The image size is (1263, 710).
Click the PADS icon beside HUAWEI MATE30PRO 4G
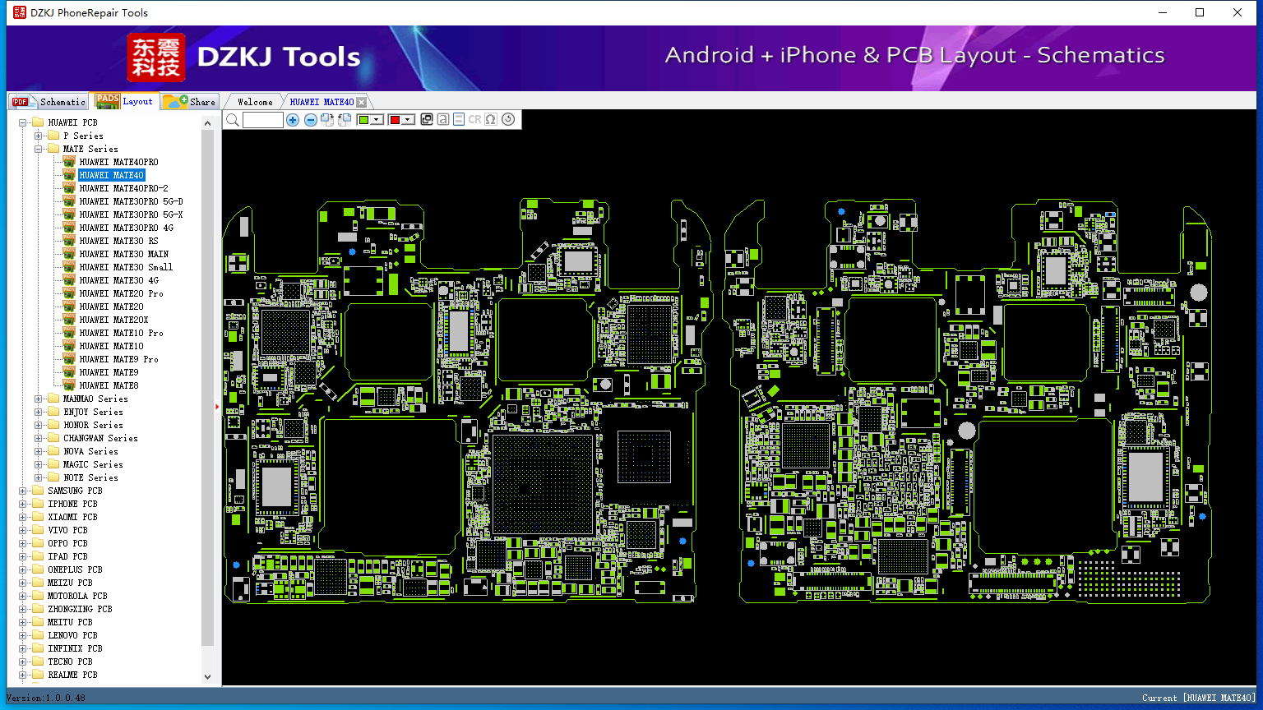tap(69, 228)
